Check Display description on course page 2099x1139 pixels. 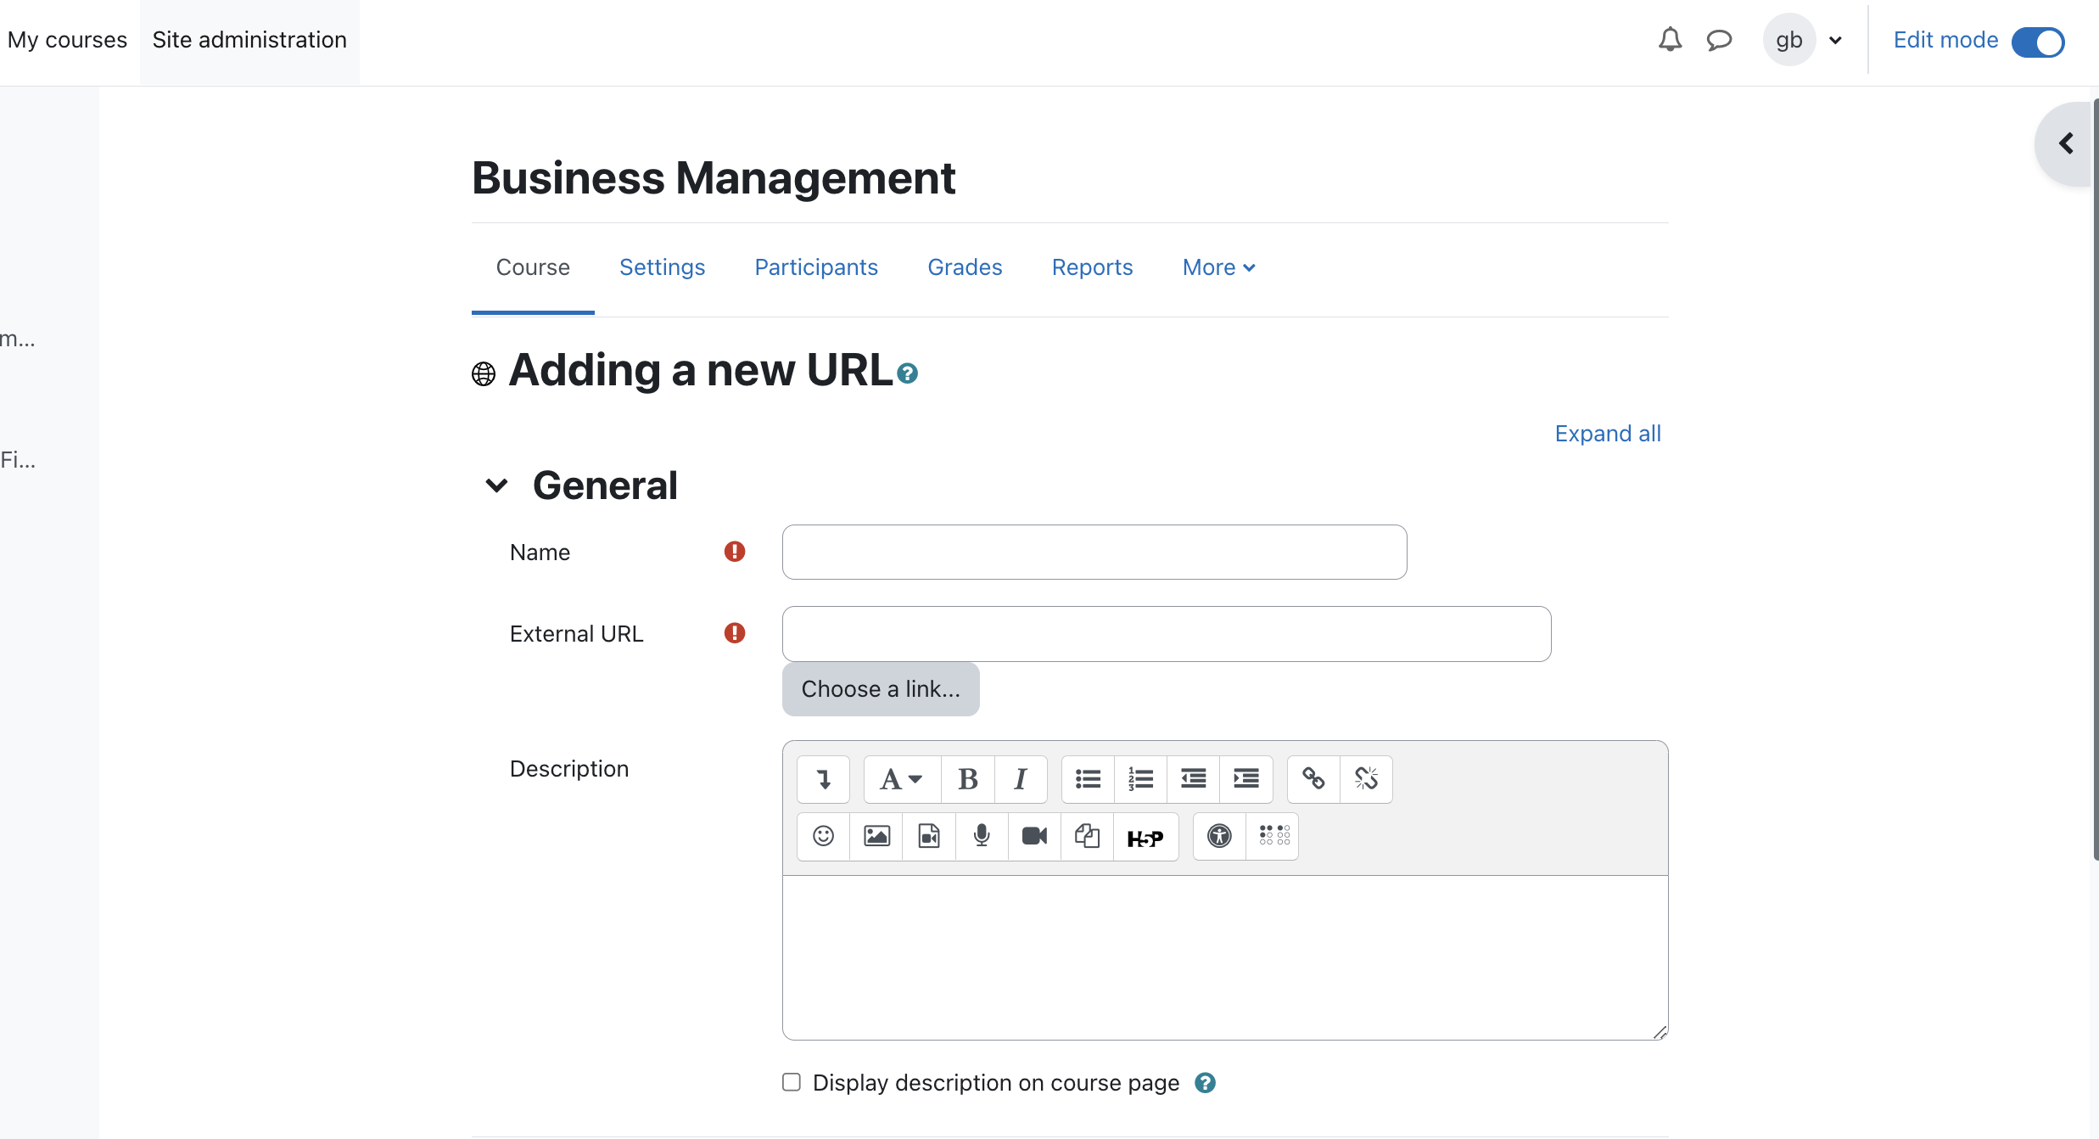click(x=792, y=1082)
